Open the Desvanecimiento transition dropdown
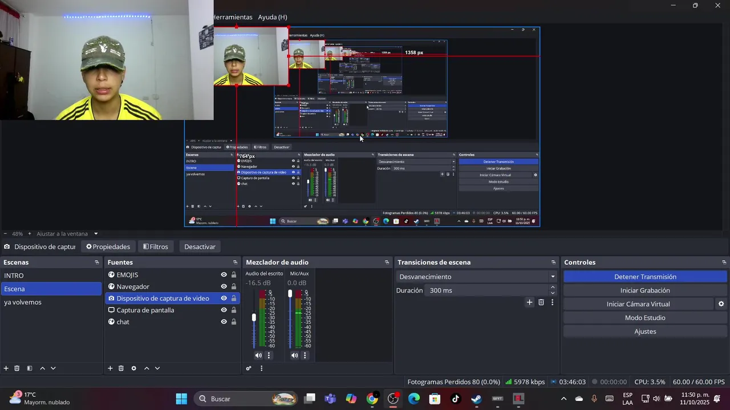Image resolution: width=730 pixels, height=410 pixels. [x=476, y=277]
